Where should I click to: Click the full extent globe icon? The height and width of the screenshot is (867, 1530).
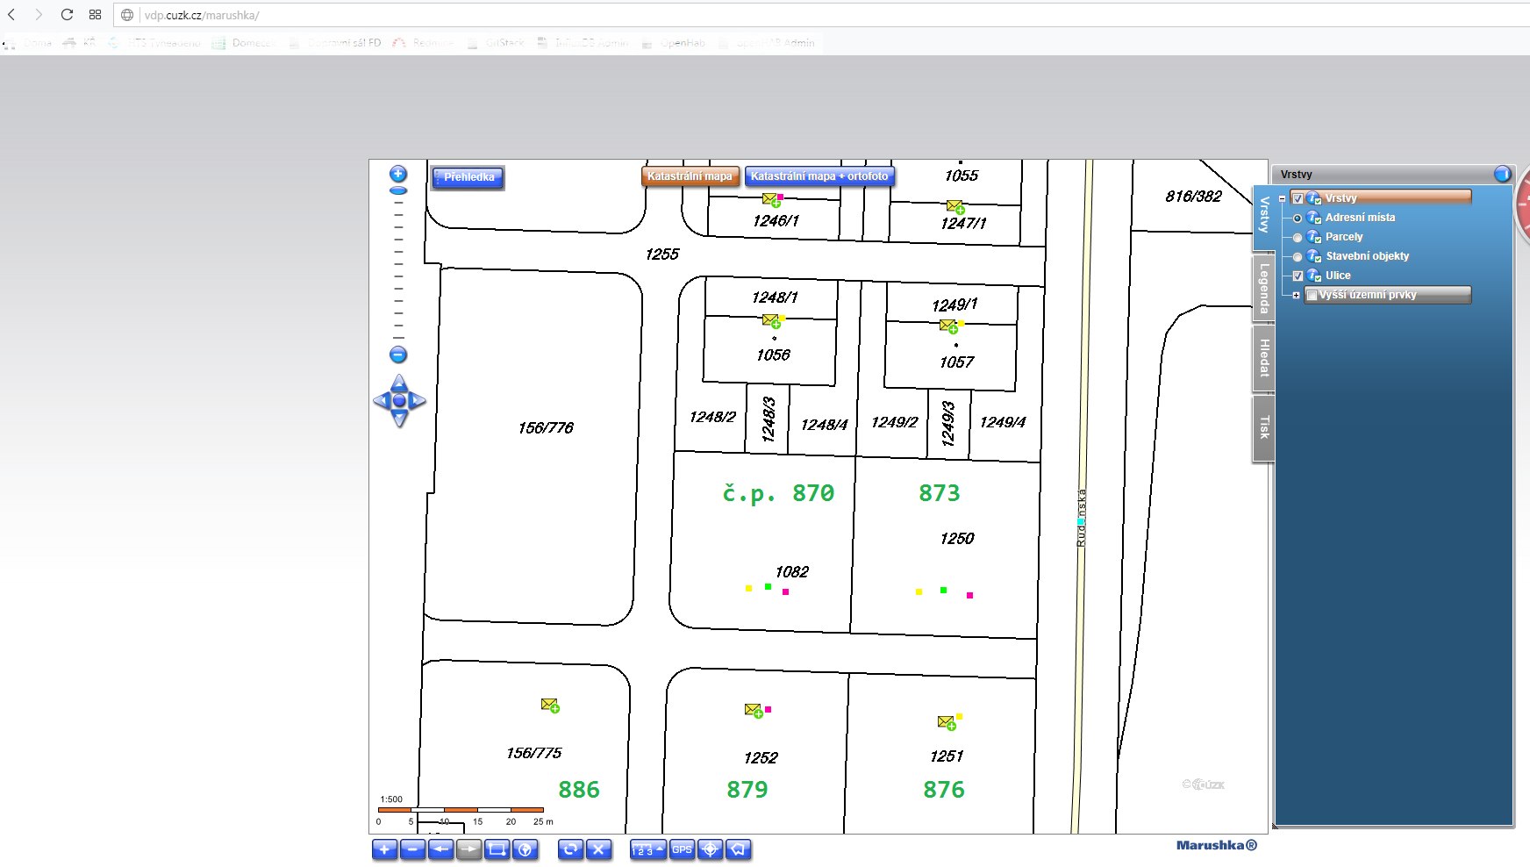coord(525,849)
